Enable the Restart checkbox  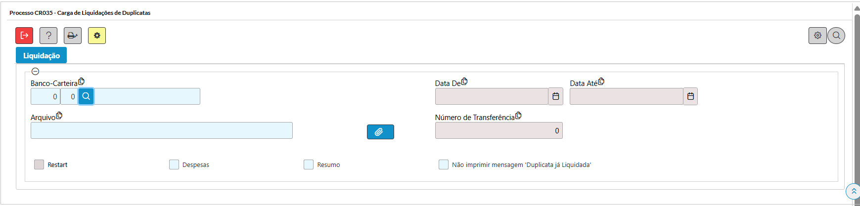[x=39, y=165]
